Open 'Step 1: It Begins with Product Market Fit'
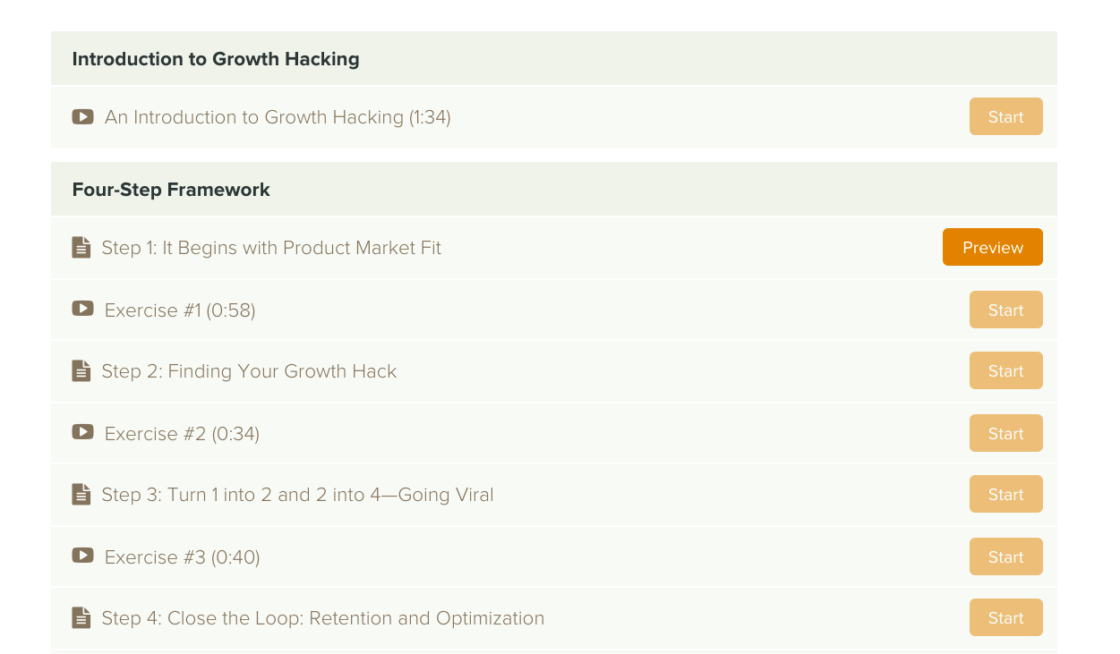The image size is (1120, 654). 271,248
